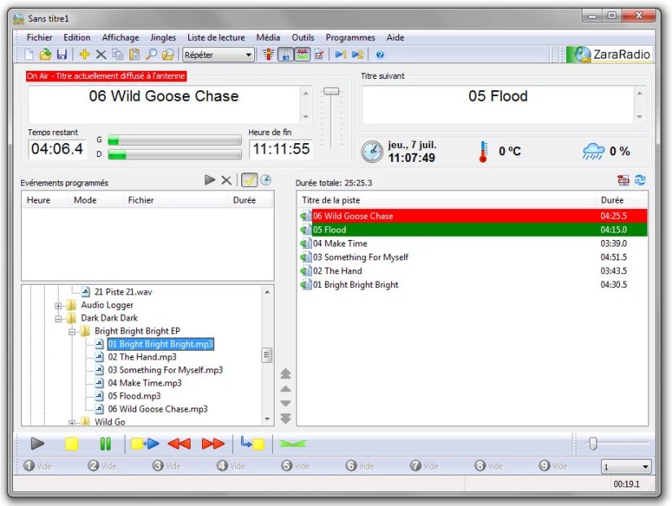Viewport: 672px width, 506px height.
Task: Click the clock icon in Evénements programmés panel
Action: pyautogui.click(x=265, y=179)
